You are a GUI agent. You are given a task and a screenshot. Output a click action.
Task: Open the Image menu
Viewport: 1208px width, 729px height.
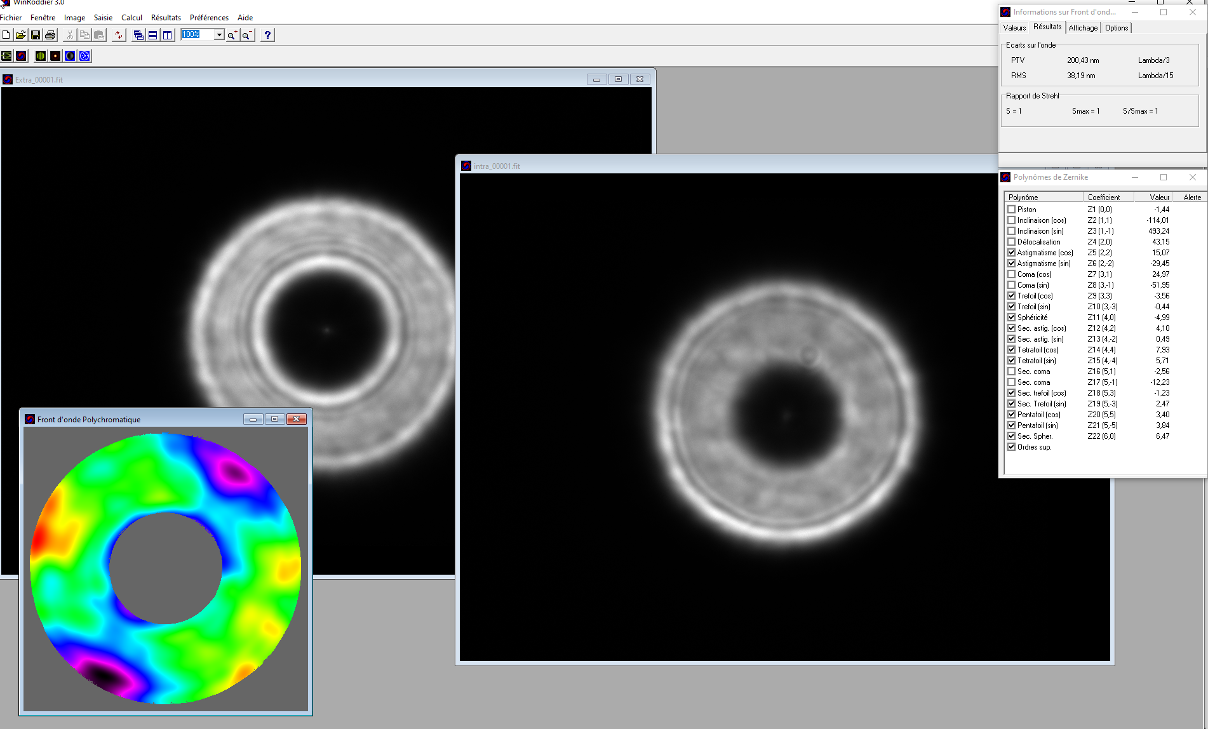click(x=74, y=18)
